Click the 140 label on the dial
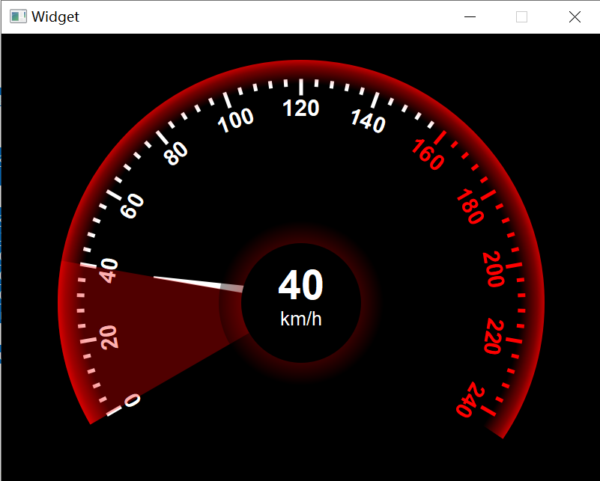Viewport: 600px width, 481px height. coord(368,121)
